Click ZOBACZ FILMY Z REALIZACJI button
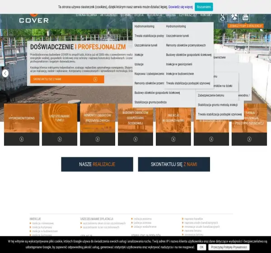The height and width of the screenshot is (253, 271). click(x=246, y=26)
